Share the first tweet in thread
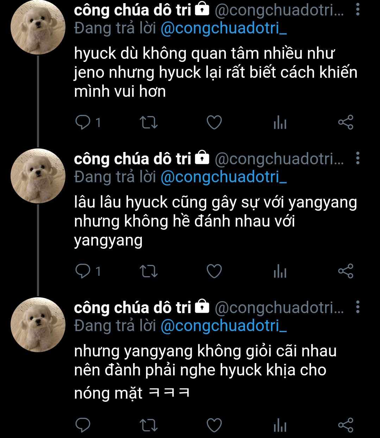The width and height of the screenshot is (380, 438). coord(346,122)
